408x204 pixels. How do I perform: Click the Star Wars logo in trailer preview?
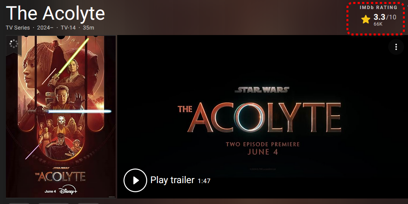(x=262, y=90)
